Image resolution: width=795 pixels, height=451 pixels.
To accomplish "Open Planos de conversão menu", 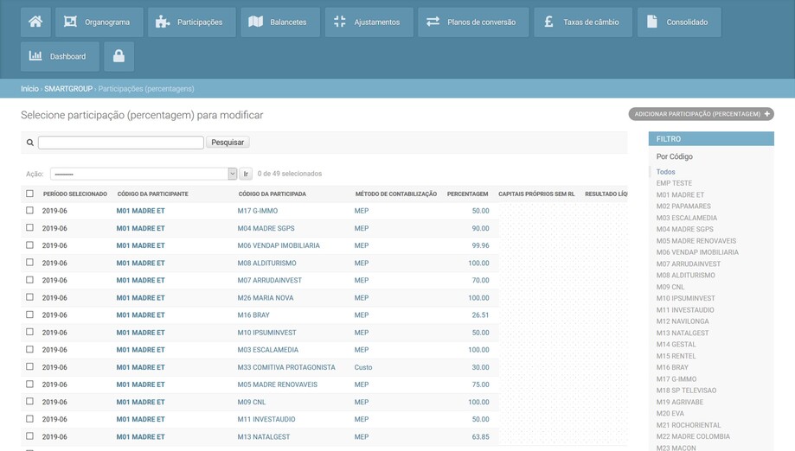I will (x=473, y=22).
